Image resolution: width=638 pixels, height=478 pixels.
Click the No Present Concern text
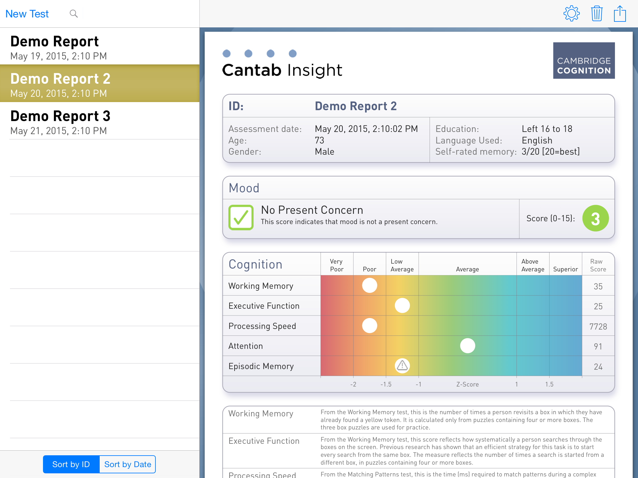pos(312,210)
